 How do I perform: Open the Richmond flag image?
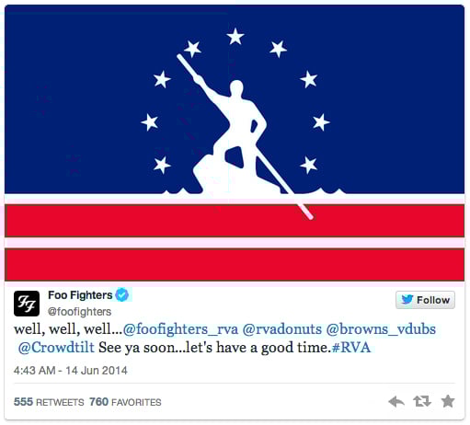(x=235, y=143)
